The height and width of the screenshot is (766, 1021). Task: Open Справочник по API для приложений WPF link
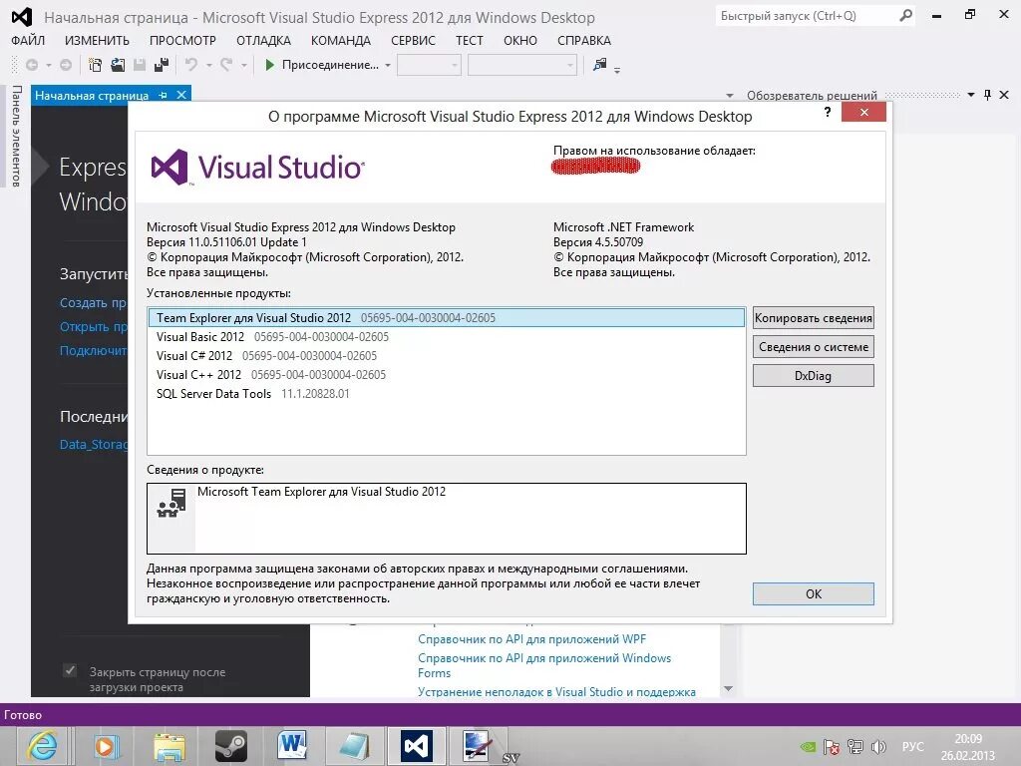[532, 639]
